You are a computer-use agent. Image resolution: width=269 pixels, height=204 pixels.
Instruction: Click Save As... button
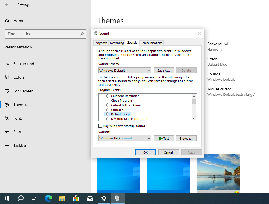pos(164,70)
